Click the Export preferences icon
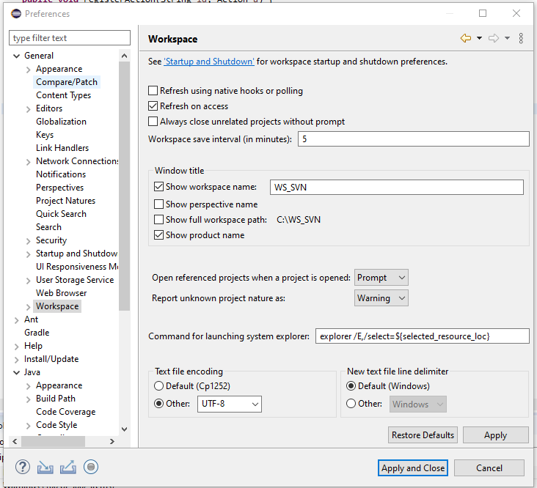 pos(68,467)
